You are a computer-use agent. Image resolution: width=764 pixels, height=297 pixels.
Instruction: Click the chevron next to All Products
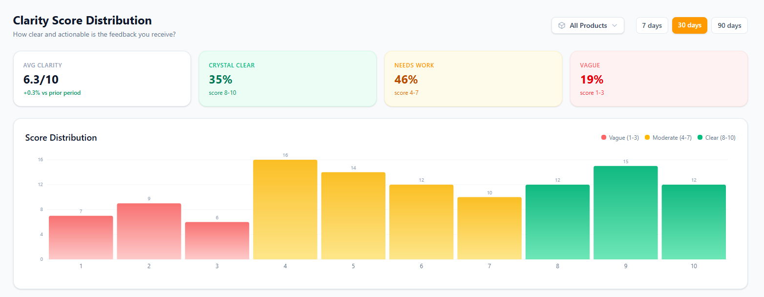pyautogui.click(x=614, y=25)
